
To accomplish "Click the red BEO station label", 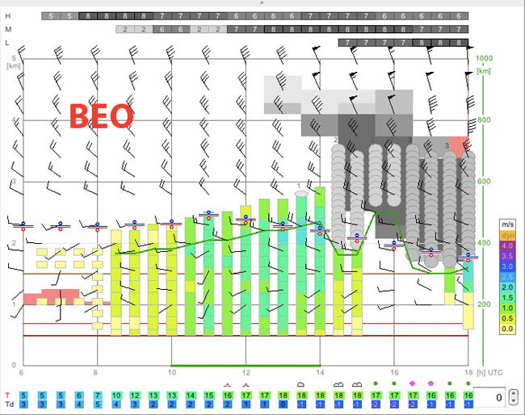I will (102, 115).
